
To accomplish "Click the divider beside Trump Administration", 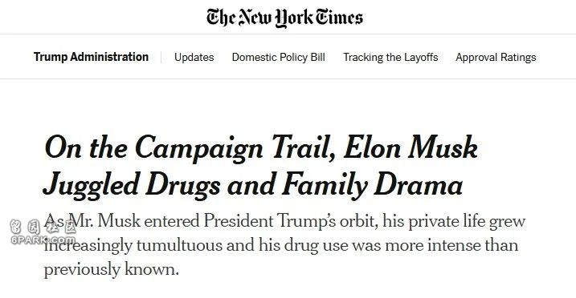I will pyautogui.click(x=161, y=58).
